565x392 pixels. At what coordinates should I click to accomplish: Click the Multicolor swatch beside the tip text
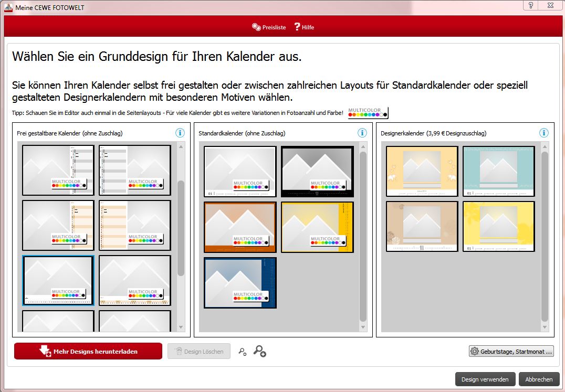pyautogui.click(x=368, y=113)
